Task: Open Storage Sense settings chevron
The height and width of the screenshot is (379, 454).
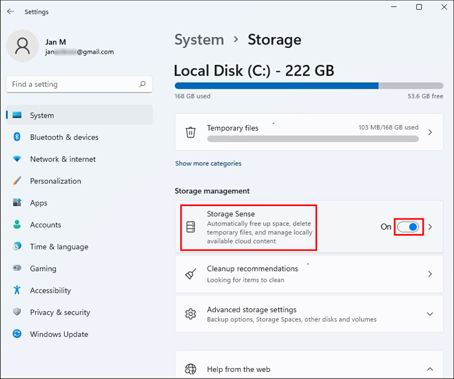Action: [x=430, y=227]
